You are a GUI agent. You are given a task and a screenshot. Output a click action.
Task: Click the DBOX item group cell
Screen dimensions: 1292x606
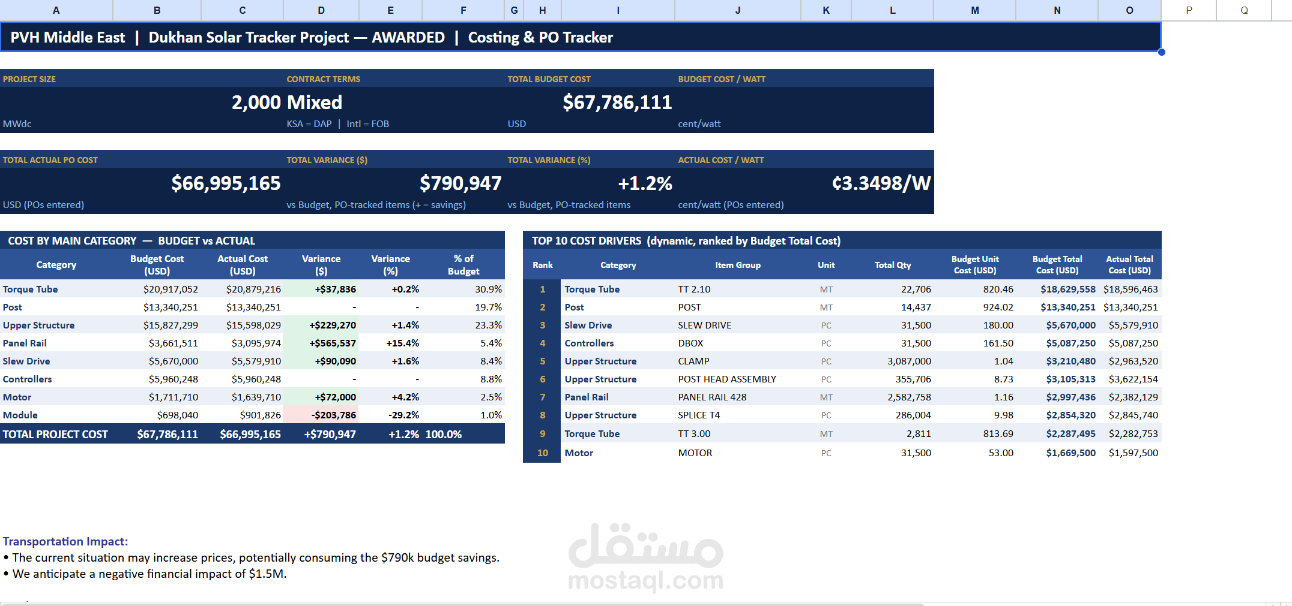pos(690,343)
